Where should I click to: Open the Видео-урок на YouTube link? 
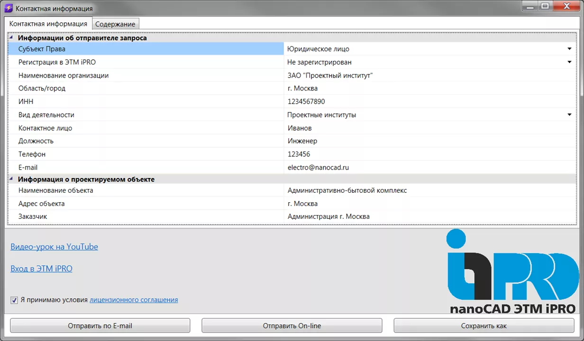[x=54, y=247]
